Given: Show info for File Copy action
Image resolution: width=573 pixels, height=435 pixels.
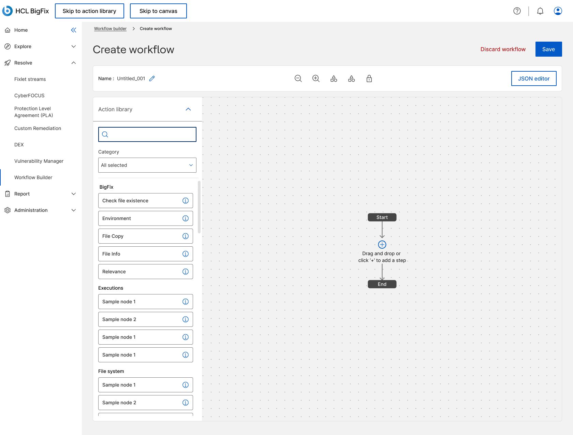Looking at the screenshot, I should click(x=186, y=236).
